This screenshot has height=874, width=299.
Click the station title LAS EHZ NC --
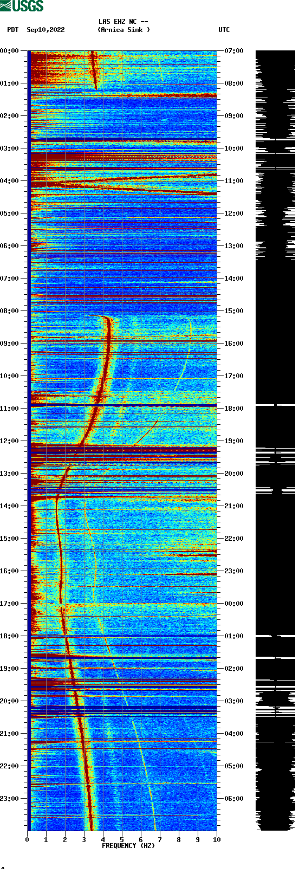[x=123, y=22]
